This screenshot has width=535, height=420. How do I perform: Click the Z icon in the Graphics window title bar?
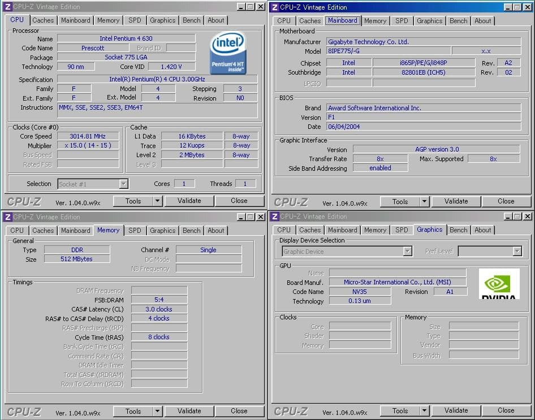pos(274,217)
